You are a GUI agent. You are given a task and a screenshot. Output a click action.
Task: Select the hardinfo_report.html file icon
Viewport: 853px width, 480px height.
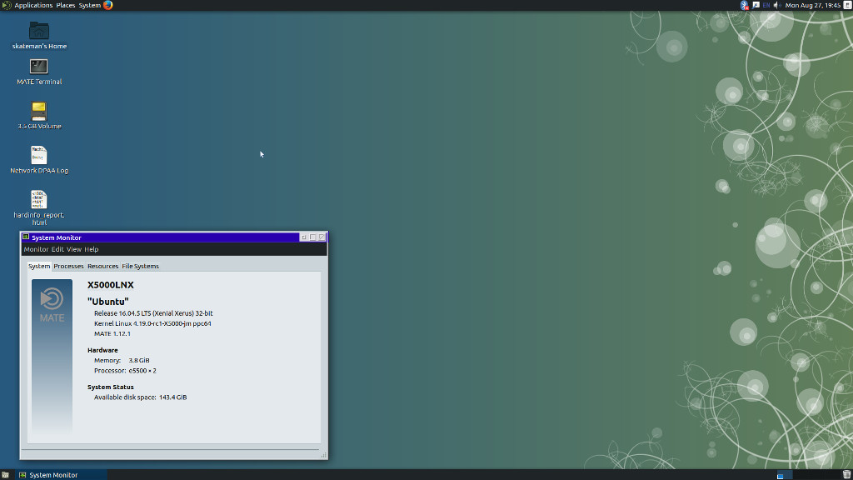pos(39,207)
